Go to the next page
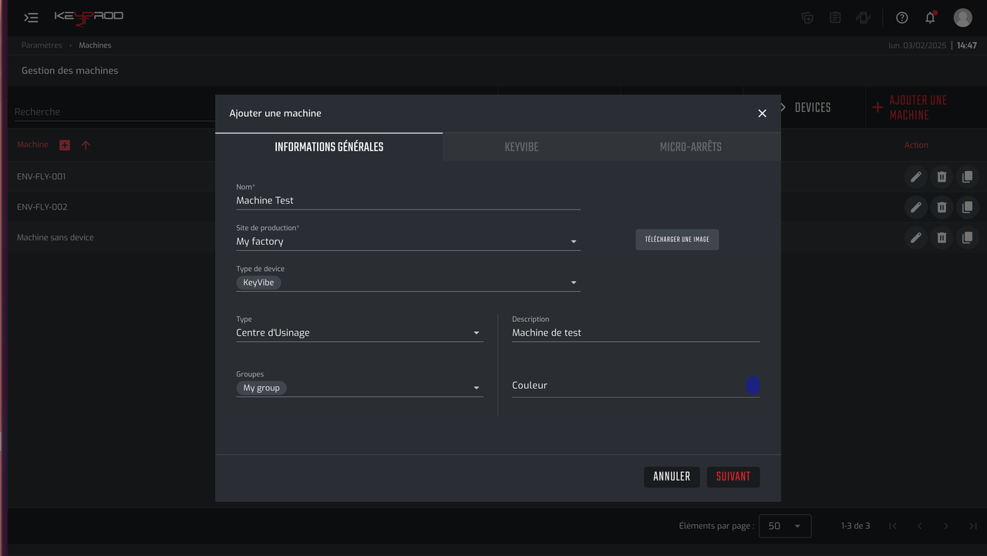Image resolution: width=987 pixels, height=556 pixels. (x=946, y=526)
